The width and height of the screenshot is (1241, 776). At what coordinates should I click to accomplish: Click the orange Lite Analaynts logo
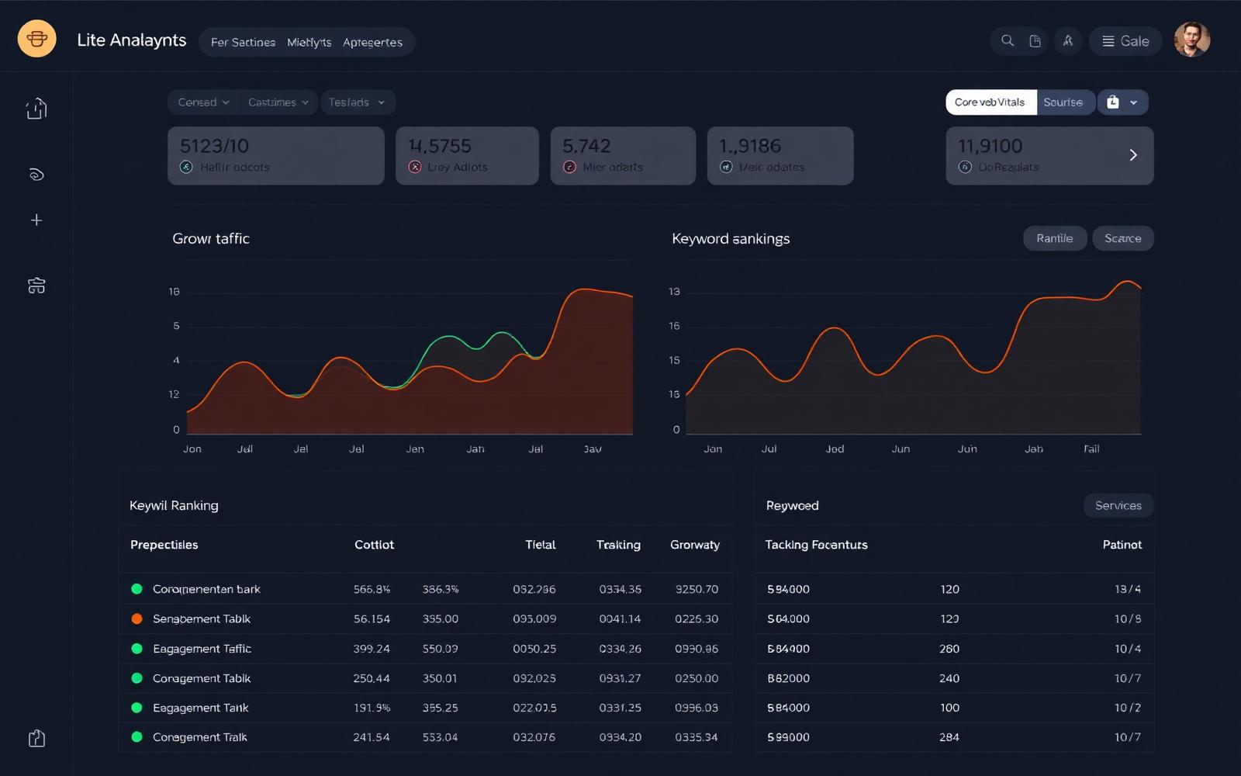click(36, 39)
